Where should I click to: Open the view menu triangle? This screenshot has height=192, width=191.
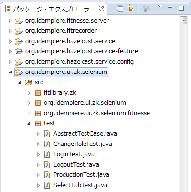[x=160, y=6]
